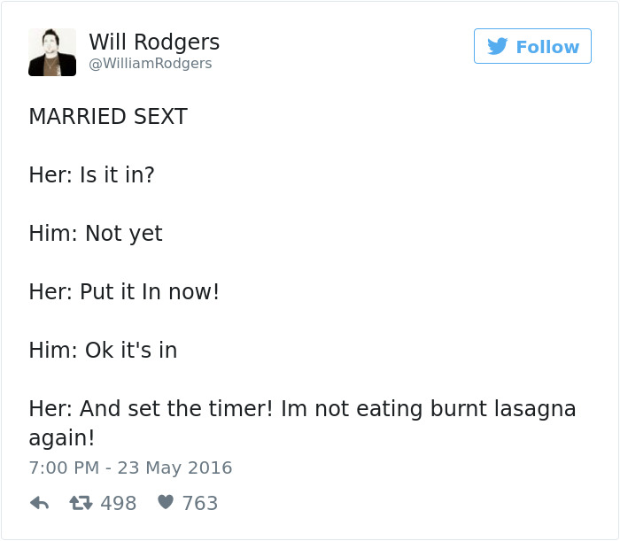Click the line 'Him: Ok it's in'

103,350
